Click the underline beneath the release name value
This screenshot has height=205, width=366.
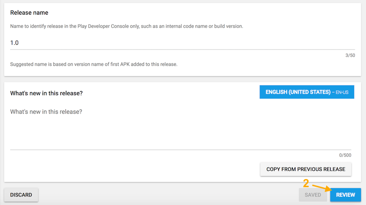[x=183, y=49]
